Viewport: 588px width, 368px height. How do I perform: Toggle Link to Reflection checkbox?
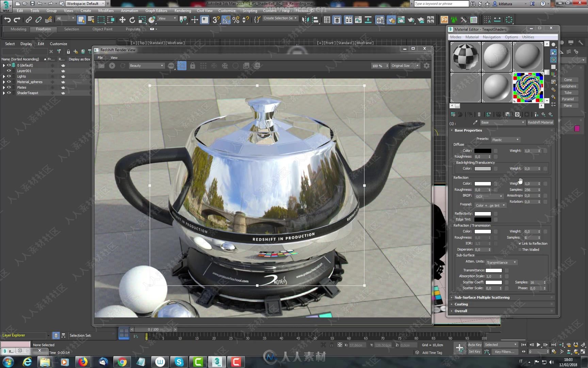tap(520, 244)
